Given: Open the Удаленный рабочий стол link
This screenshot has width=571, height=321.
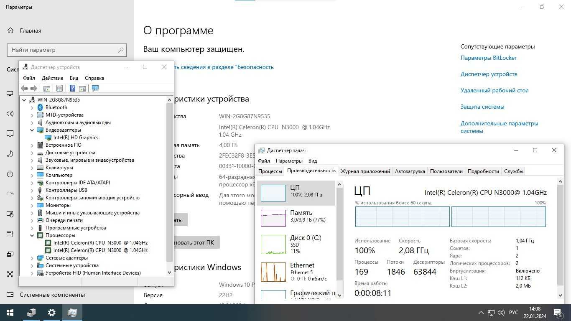Looking at the screenshot, I should click(495, 90).
